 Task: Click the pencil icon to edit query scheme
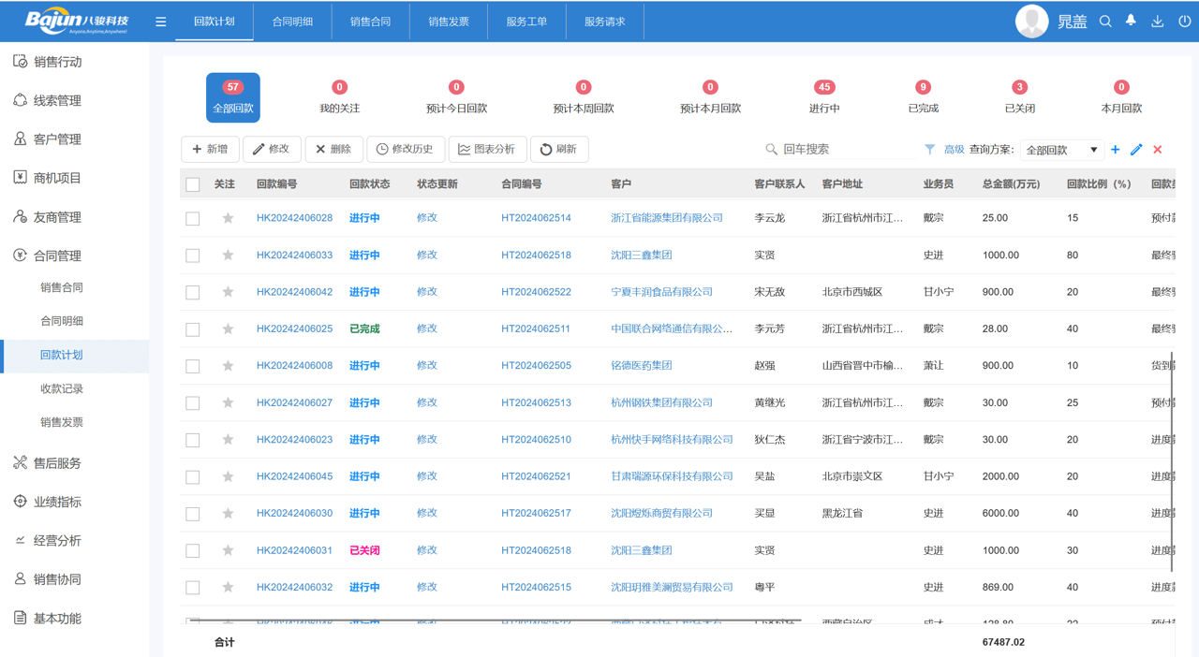pos(1135,149)
